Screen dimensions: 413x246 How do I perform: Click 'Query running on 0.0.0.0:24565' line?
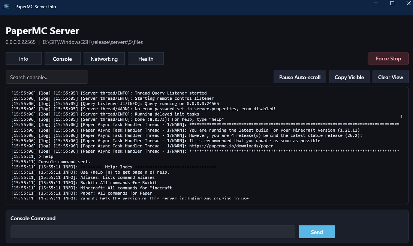[x=115, y=103]
